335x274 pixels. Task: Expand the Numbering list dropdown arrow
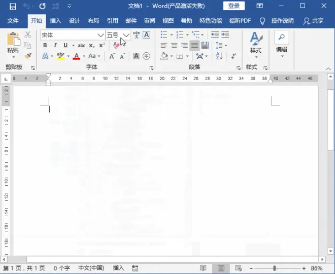[187, 35]
